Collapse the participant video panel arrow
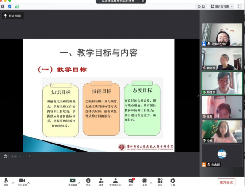The width and height of the screenshot is (245, 186). (x=198, y=96)
